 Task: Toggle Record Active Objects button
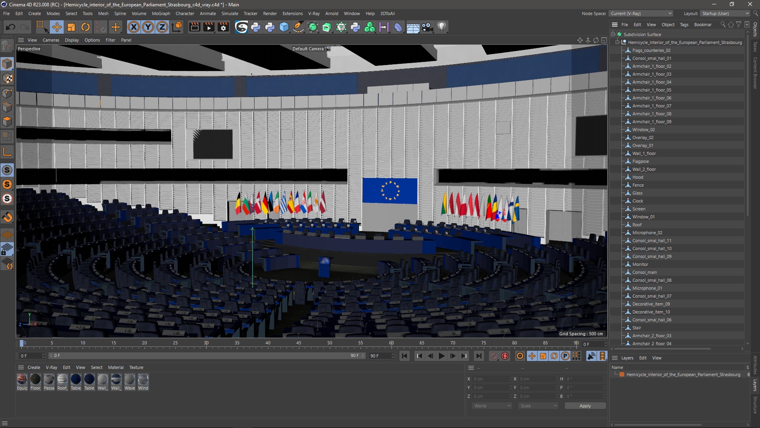tap(494, 356)
